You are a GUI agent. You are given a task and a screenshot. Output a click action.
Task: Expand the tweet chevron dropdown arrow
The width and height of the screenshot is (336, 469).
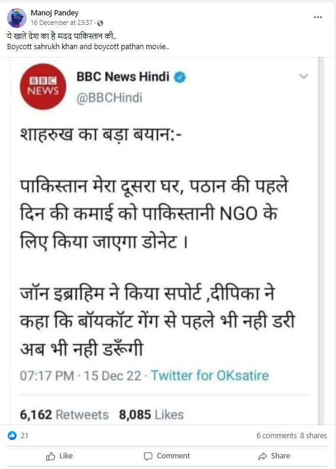(x=303, y=76)
